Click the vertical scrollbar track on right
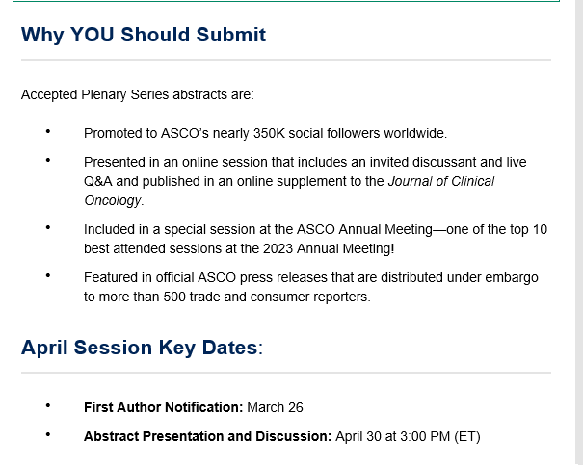Screen dimensions: 583x465 tap(579, 233)
